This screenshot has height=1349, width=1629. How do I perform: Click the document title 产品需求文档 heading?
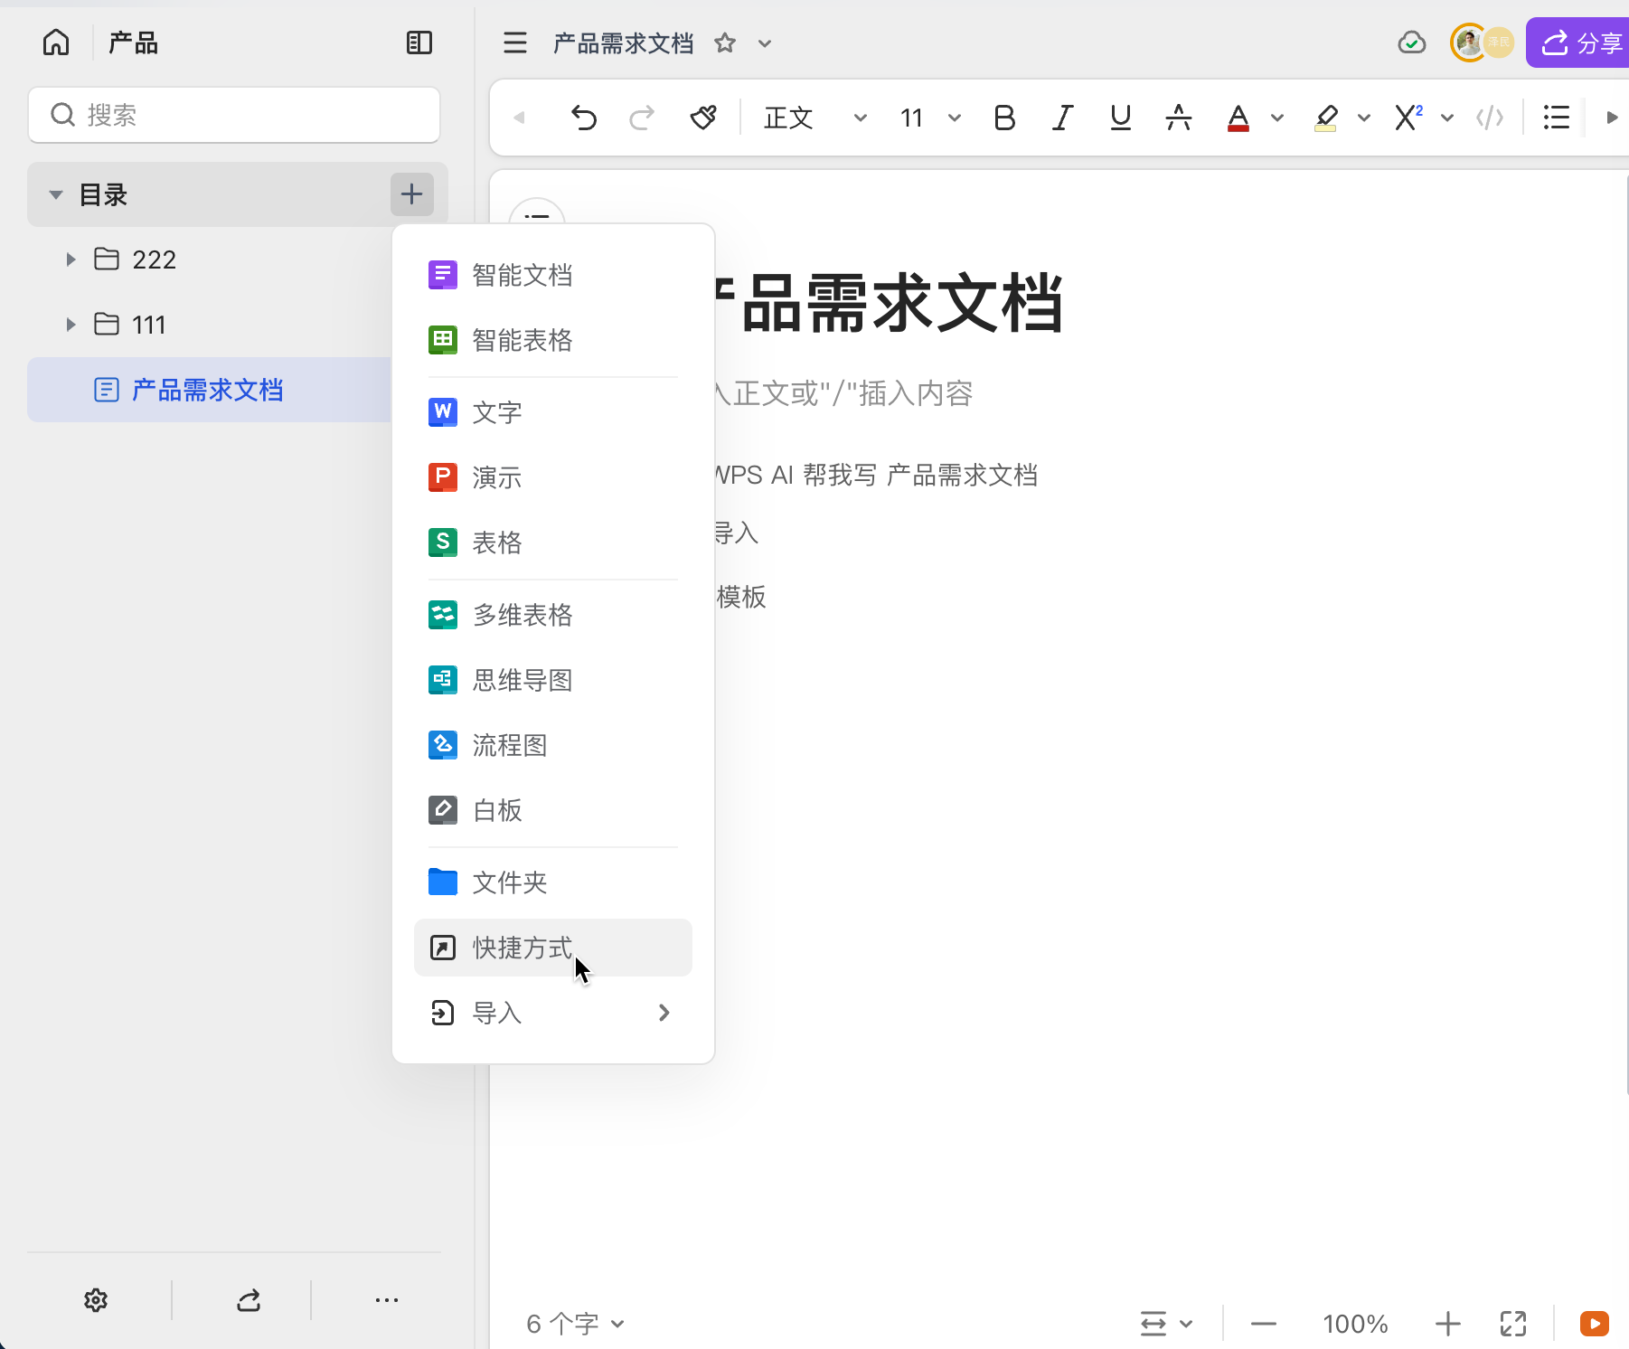[890, 303]
